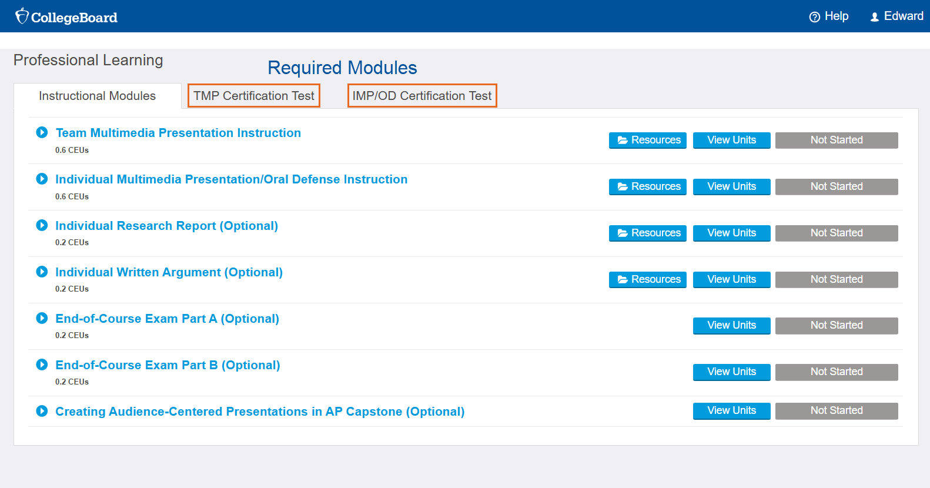Screen dimensions: 930x488
Task: Open Resources for Team Multimedia Presentation Instruction
Action: tap(647, 140)
